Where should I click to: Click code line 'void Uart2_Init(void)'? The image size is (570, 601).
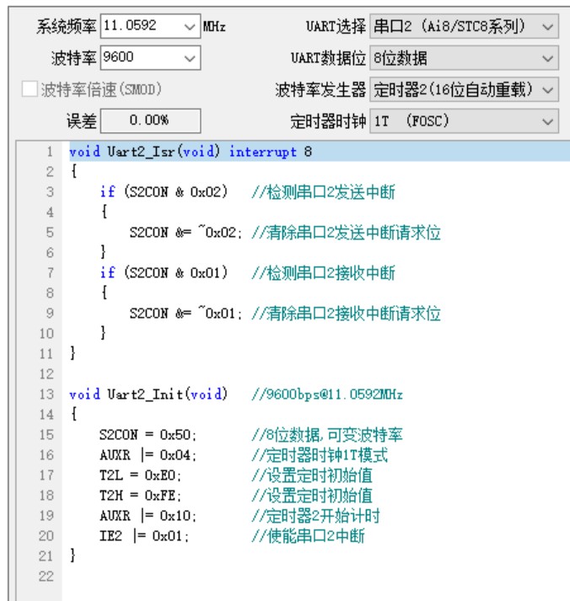[x=148, y=394]
